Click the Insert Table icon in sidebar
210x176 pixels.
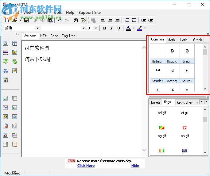coord(15,43)
